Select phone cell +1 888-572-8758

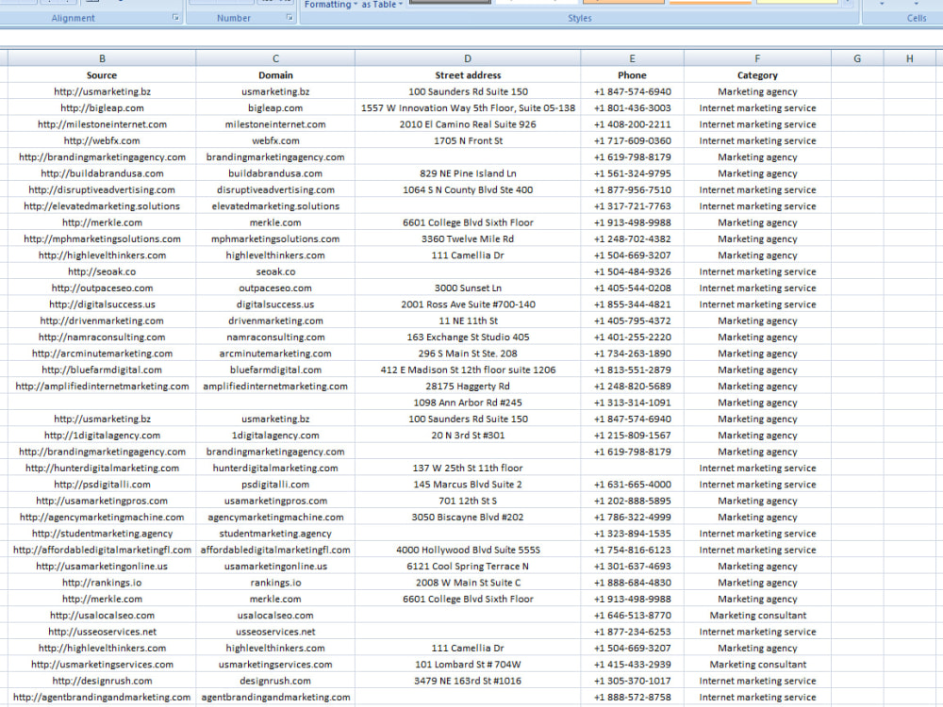[x=632, y=698]
